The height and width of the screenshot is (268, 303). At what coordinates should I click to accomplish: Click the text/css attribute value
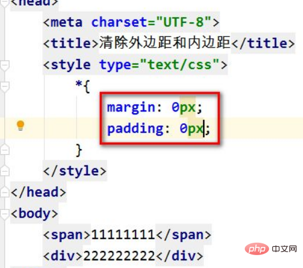(180, 65)
